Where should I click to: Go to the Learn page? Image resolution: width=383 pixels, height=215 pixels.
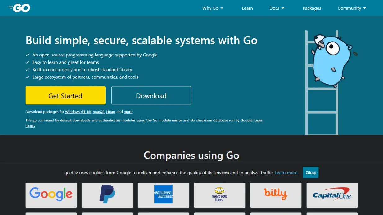point(247,8)
